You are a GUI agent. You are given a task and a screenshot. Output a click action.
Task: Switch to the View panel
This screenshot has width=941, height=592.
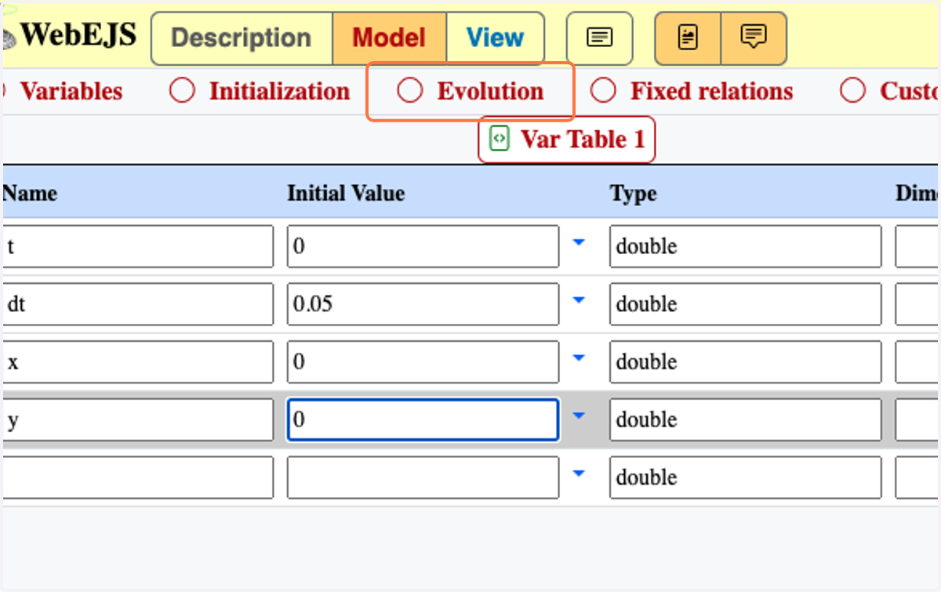[495, 38]
